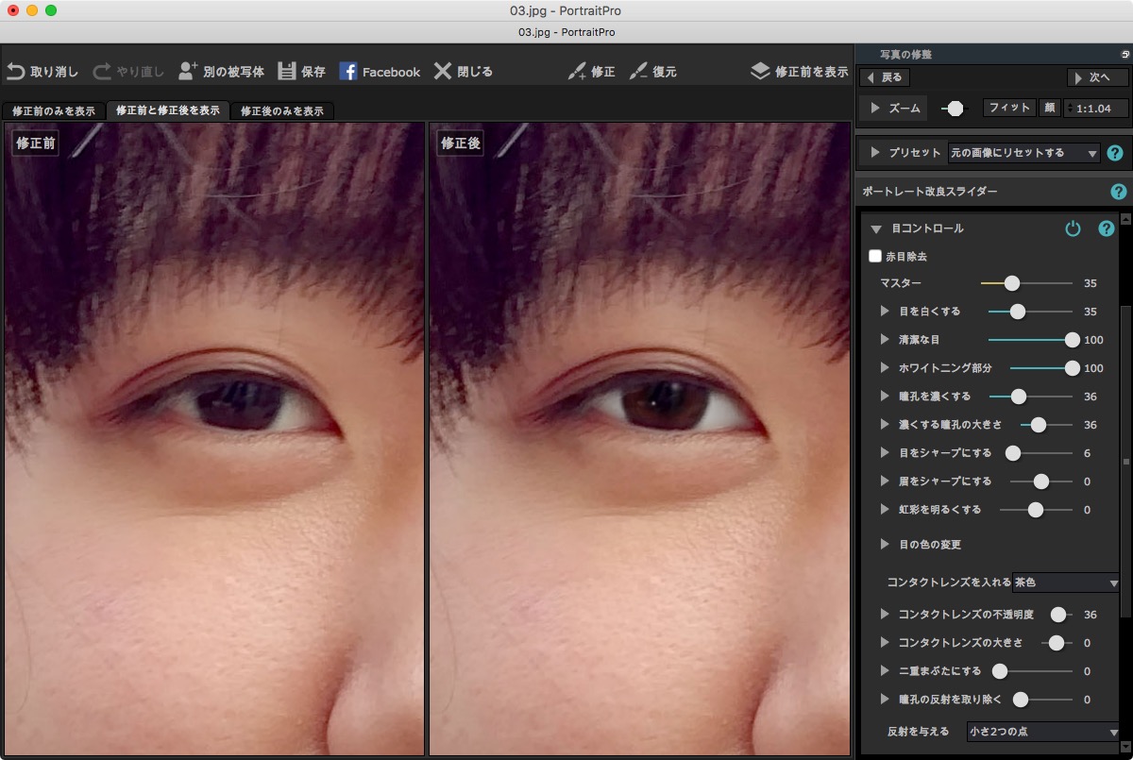
Task: Choose another subject (別の被写体) icon
Action: pos(188,72)
